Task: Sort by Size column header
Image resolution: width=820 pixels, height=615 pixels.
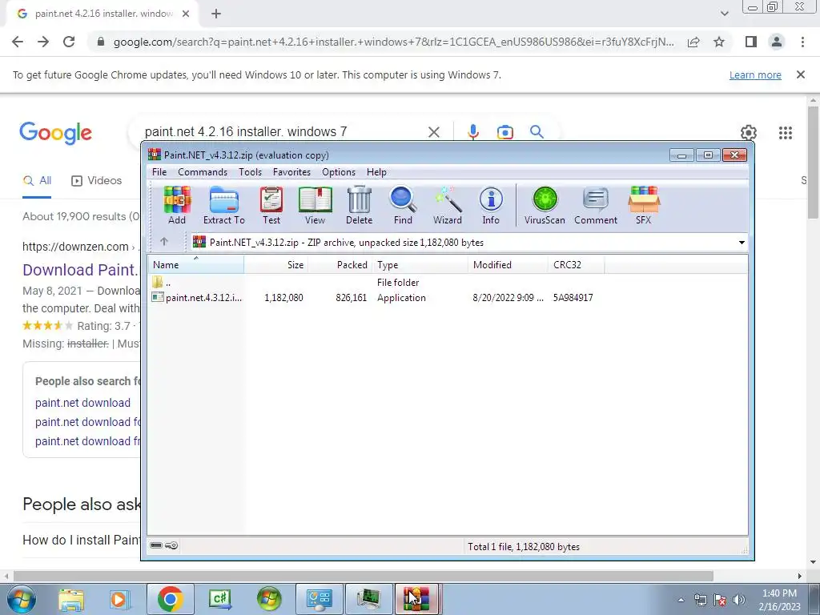Action: pos(276,264)
